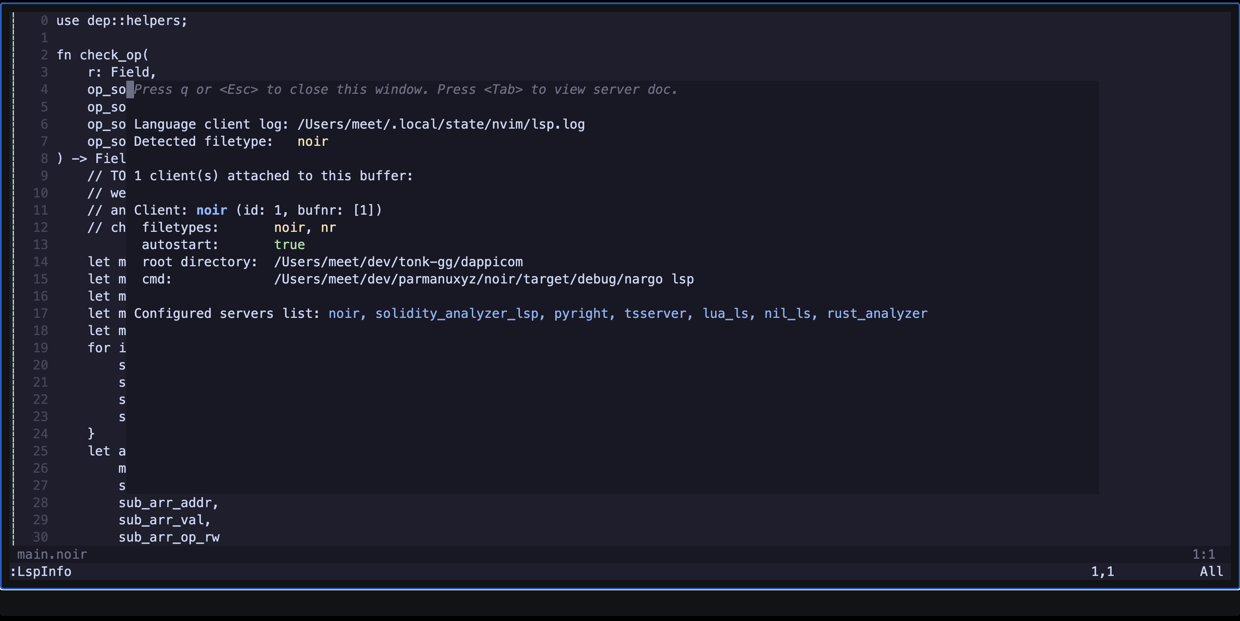Click the 'sub_arr_addr,' code line
This screenshot has width=1240, height=621.
[x=169, y=503]
